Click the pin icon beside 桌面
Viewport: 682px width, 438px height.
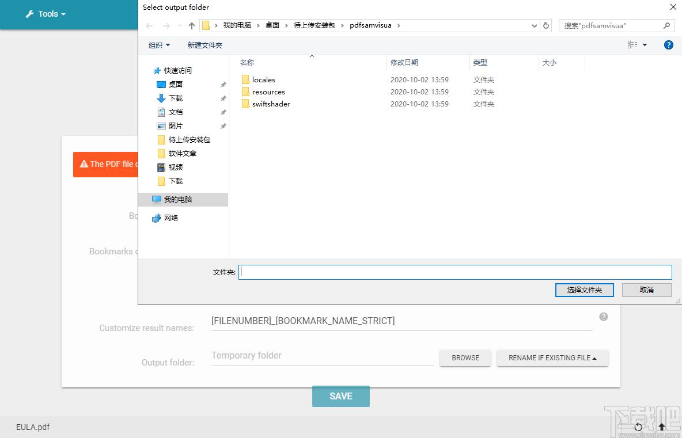[223, 85]
